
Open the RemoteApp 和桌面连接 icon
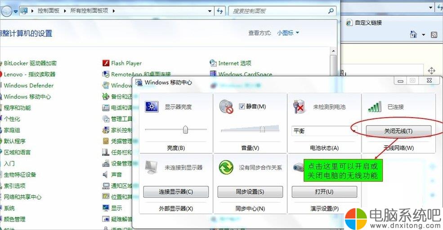click(106, 74)
